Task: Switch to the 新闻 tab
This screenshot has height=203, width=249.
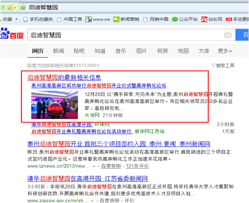Action: click(x=58, y=51)
